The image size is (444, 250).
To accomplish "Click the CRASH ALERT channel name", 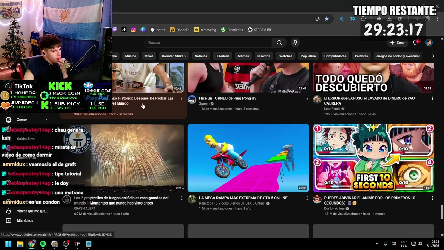I will [x=85, y=208].
